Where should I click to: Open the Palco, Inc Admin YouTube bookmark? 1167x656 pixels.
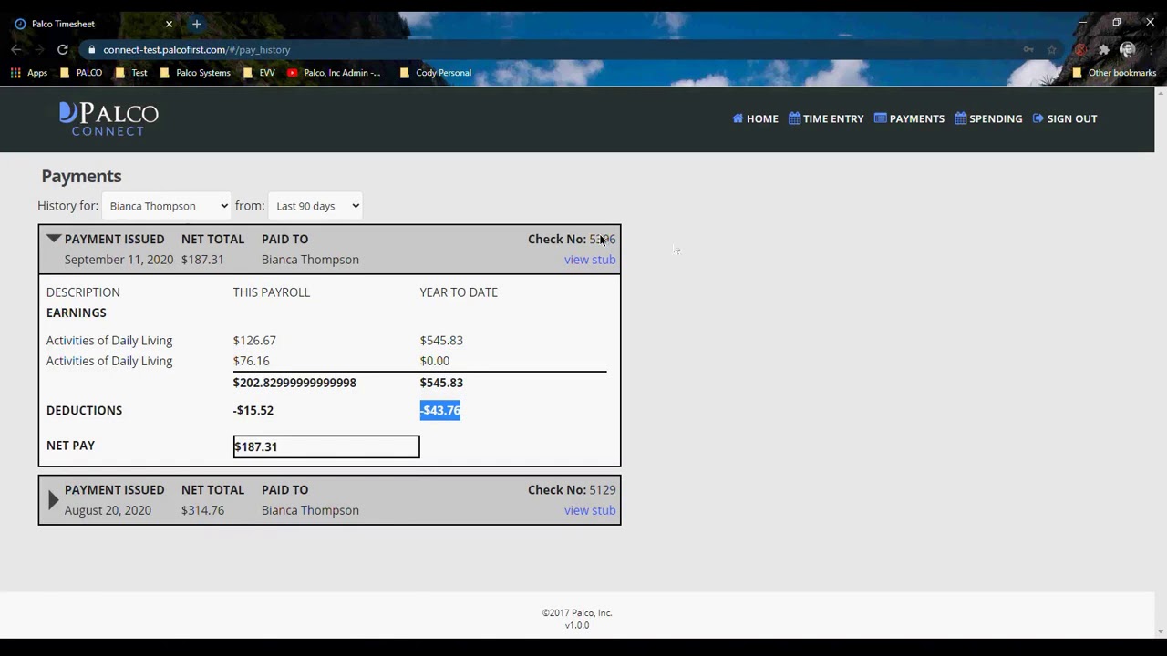tap(334, 73)
